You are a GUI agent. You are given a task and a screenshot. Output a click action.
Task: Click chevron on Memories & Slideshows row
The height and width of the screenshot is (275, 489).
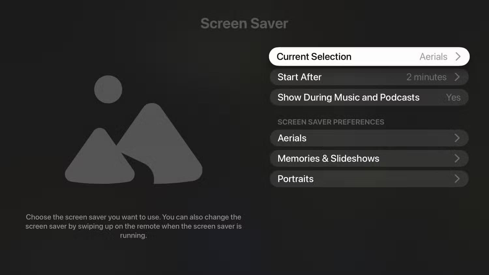coord(457,158)
